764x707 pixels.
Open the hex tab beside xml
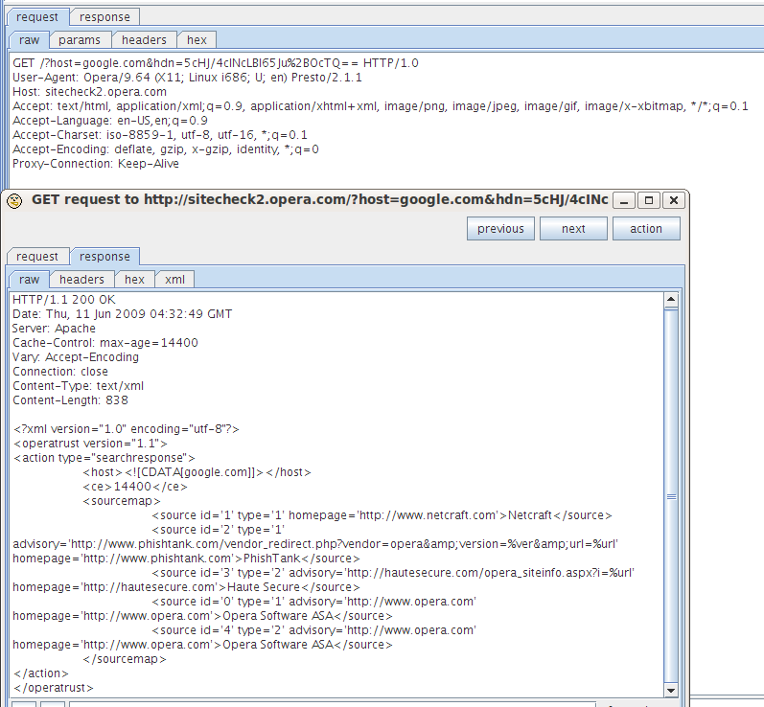tap(134, 280)
